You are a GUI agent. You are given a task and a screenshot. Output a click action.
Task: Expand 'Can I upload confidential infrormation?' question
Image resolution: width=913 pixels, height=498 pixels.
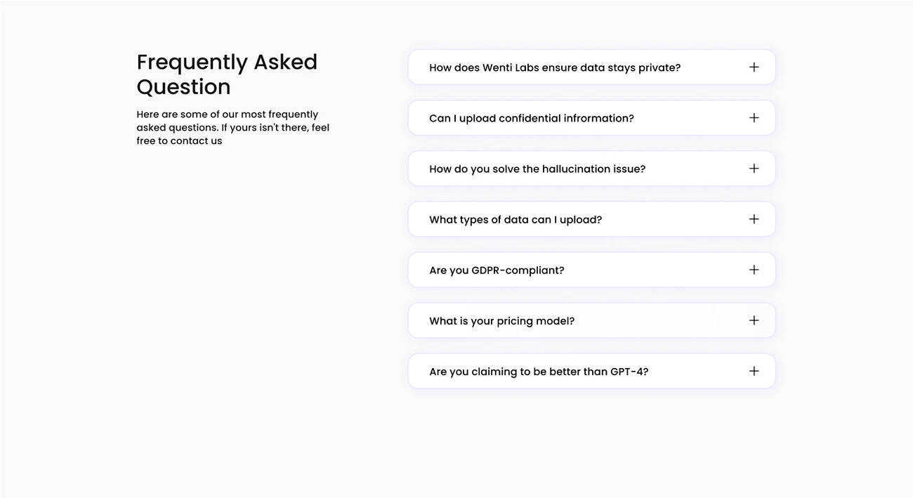tap(591, 118)
